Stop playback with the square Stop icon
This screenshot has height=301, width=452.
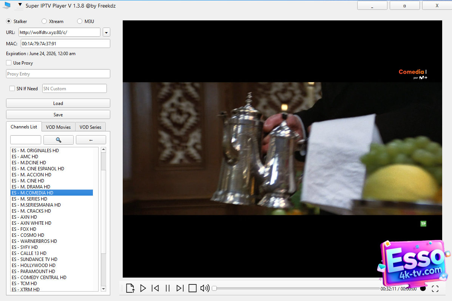193,288
